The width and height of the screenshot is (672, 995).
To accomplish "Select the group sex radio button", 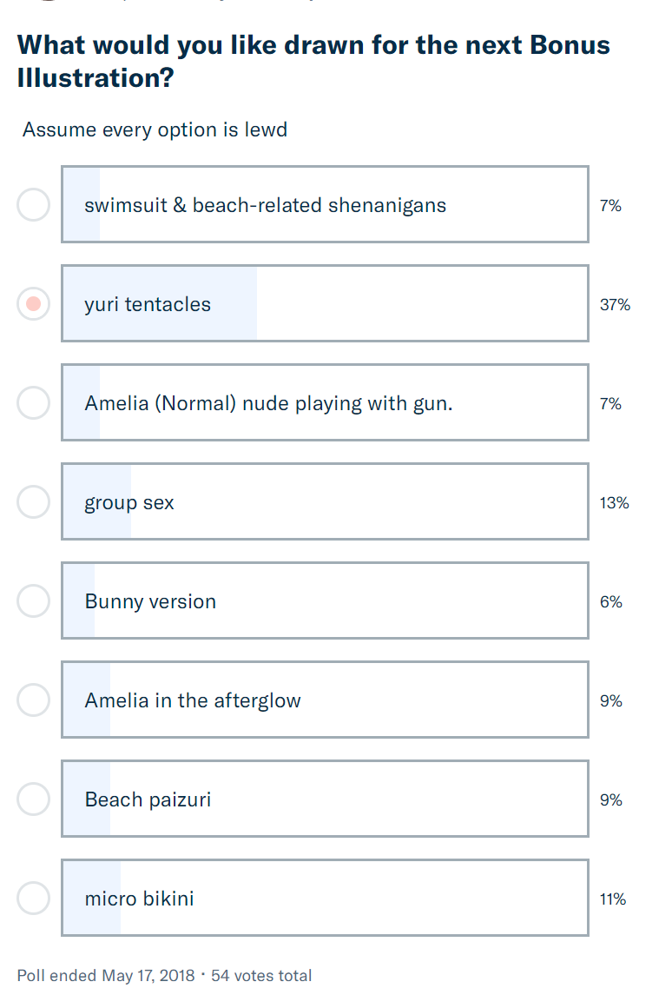I will coord(34,502).
